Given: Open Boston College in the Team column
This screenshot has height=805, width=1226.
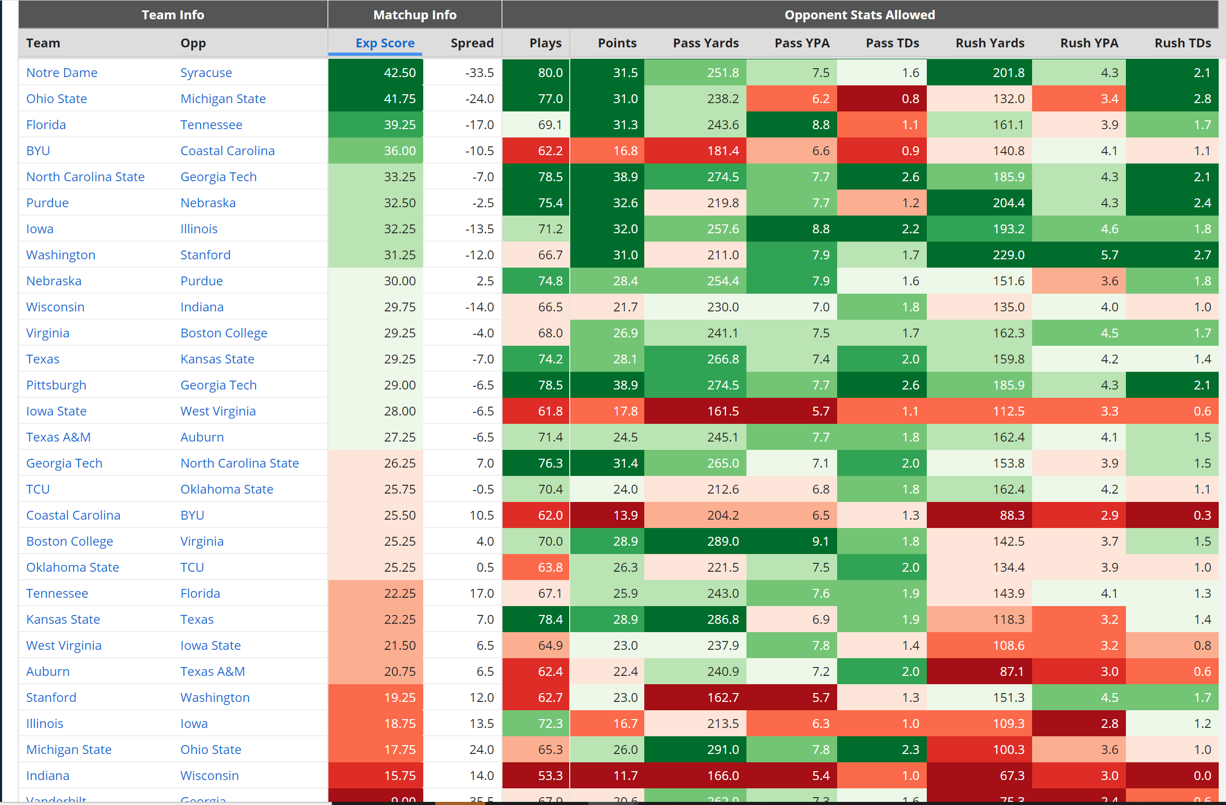Looking at the screenshot, I should coord(69,541).
